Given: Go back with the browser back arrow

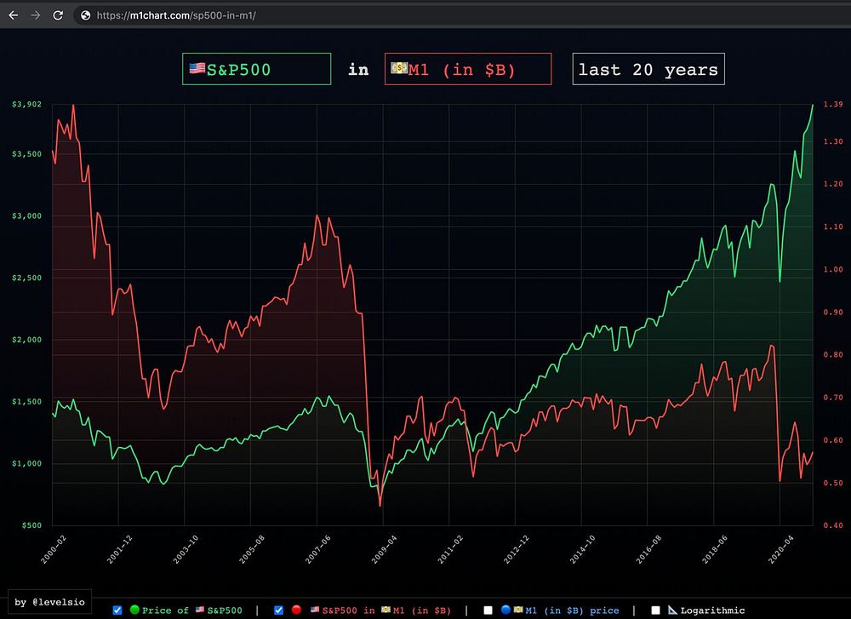Looking at the screenshot, I should [x=13, y=15].
